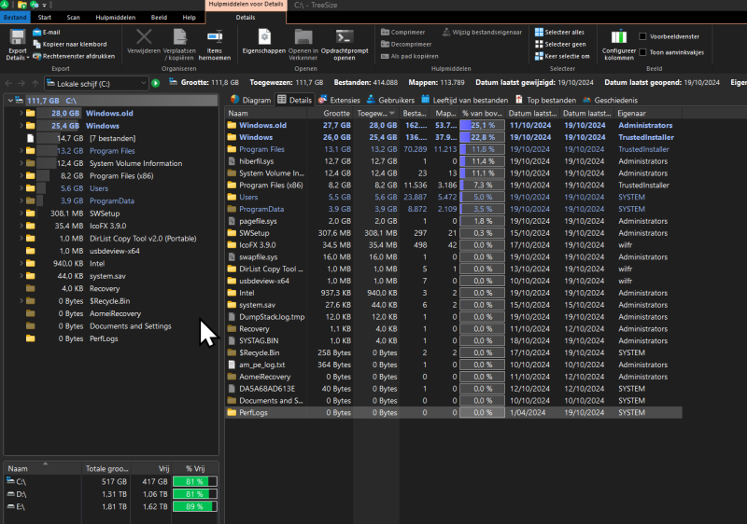
Task: Open the Scan ribbon tab
Action: coord(73,17)
